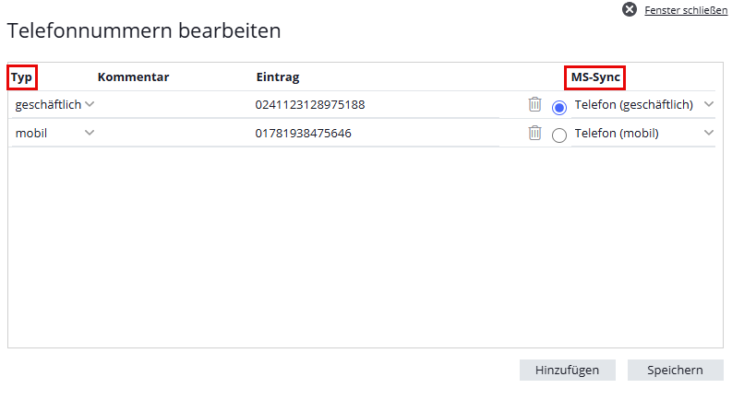Screen dimensions: 732x412
Task: Click the comment field of the geschäftlich row
Action: pyautogui.click(x=174, y=104)
